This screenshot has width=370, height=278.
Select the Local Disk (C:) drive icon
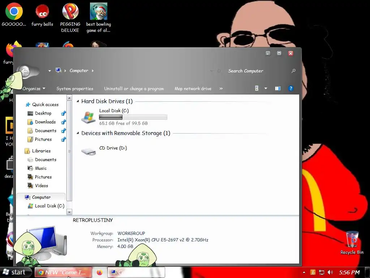[x=88, y=117]
